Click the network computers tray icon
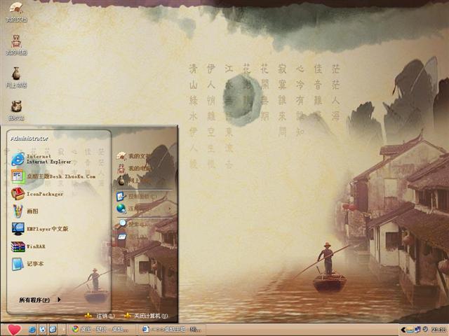This screenshot has height=336, width=449. point(418,330)
